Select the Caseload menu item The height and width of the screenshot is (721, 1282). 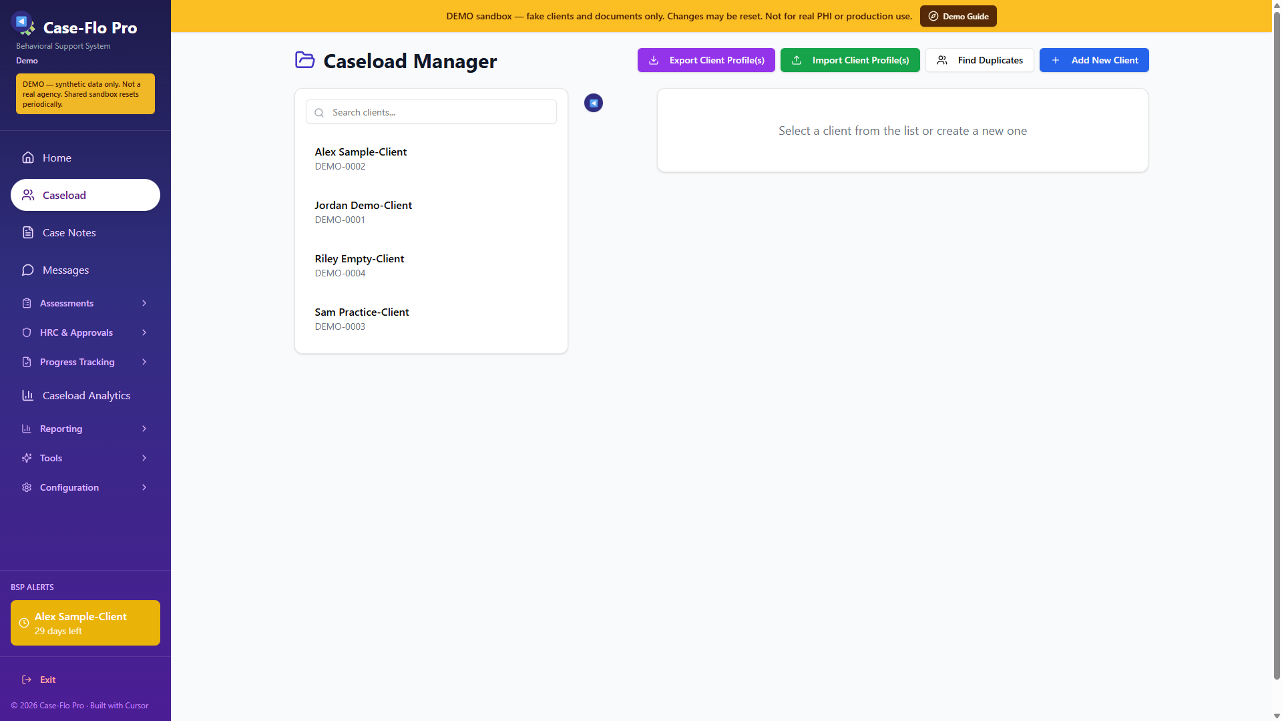point(85,195)
